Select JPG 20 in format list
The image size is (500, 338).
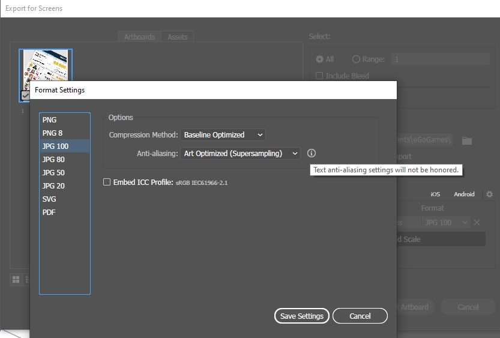(x=64, y=186)
